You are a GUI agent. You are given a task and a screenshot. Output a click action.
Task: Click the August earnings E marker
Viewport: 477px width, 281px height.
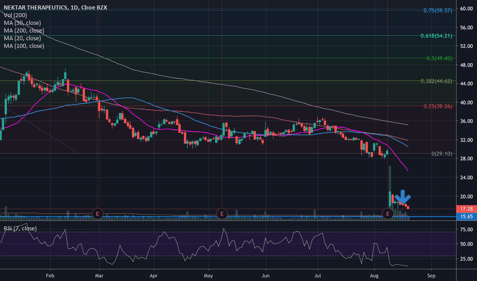coord(387,214)
